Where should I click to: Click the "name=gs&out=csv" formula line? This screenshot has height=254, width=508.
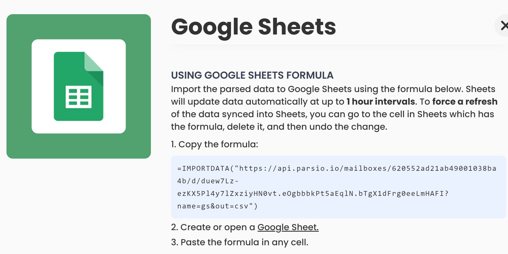point(217,206)
